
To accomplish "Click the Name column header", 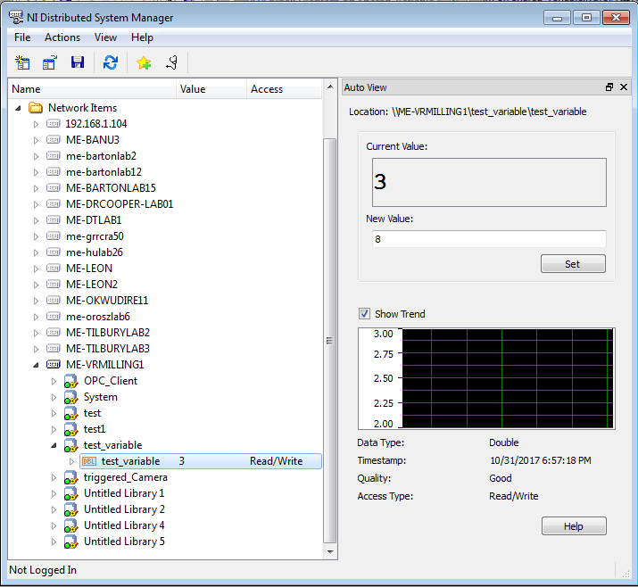I will click(x=93, y=89).
